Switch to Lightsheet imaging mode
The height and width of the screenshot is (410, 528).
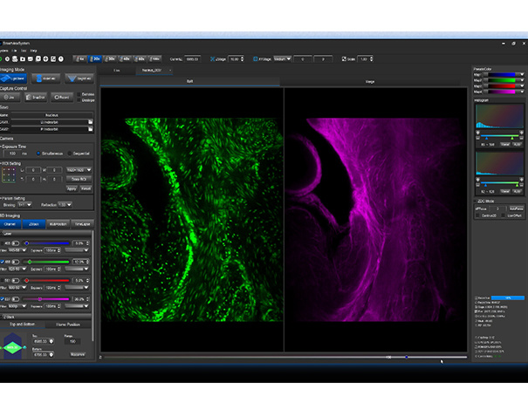pyautogui.click(x=16, y=77)
